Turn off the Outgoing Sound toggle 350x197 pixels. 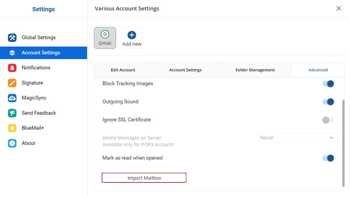pos(328,102)
